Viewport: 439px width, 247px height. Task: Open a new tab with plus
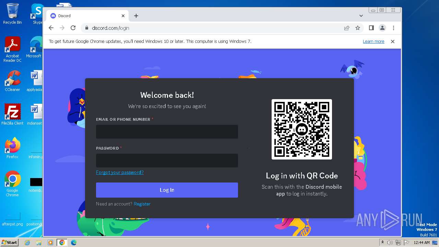tap(136, 16)
